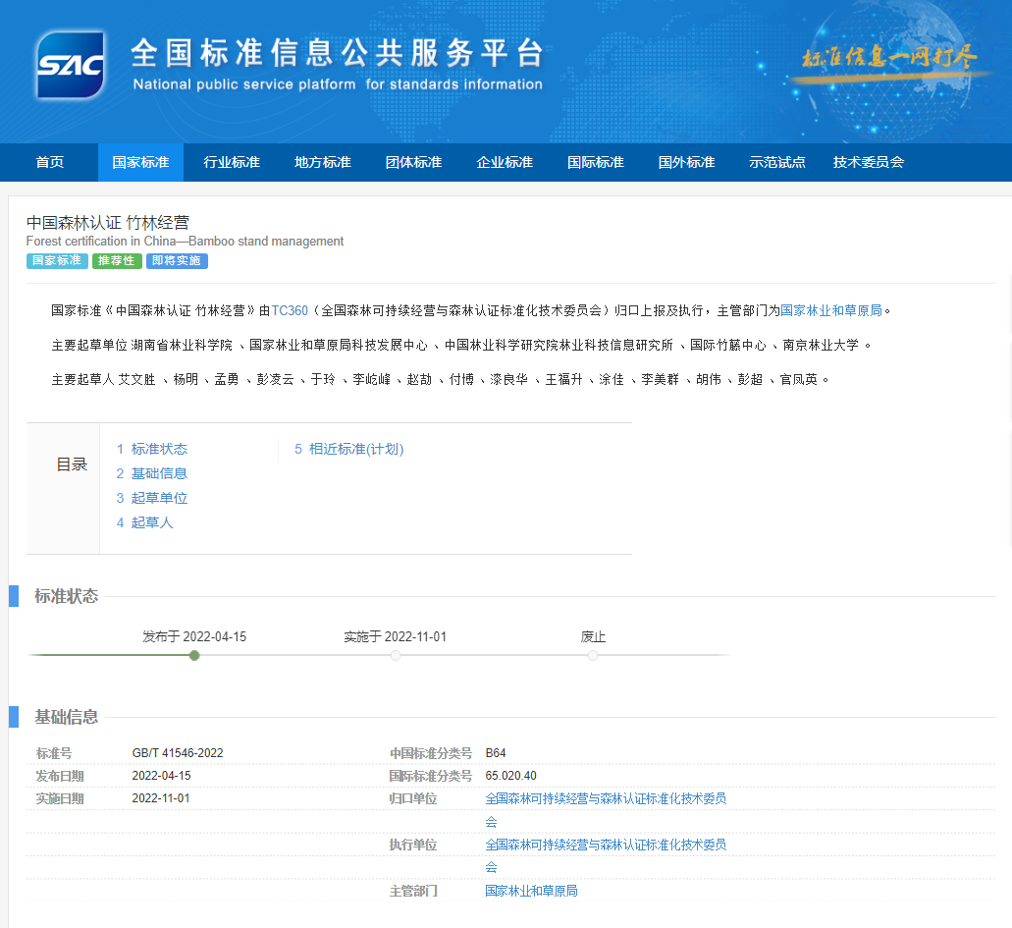The width and height of the screenshot is (1012, 928).
Task: Click the 国家标准 tag badge
Action: coord(57,261)
